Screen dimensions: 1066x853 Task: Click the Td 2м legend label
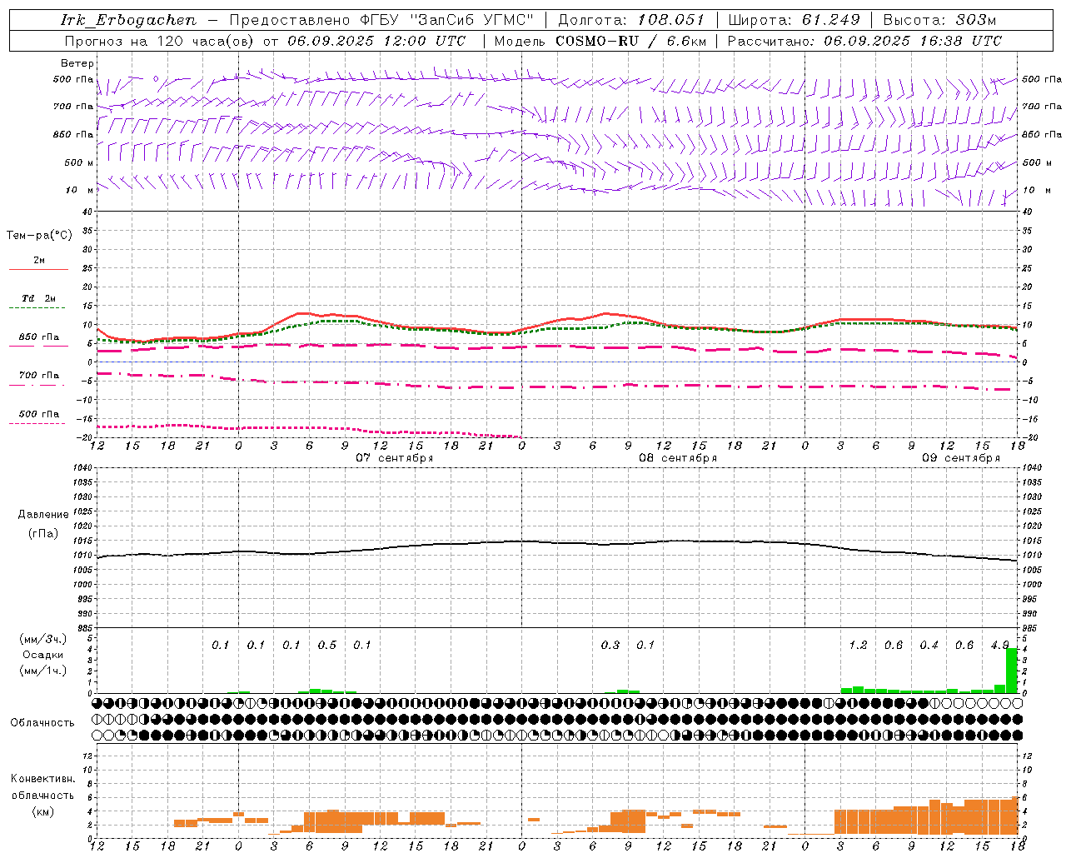(39, 298)
